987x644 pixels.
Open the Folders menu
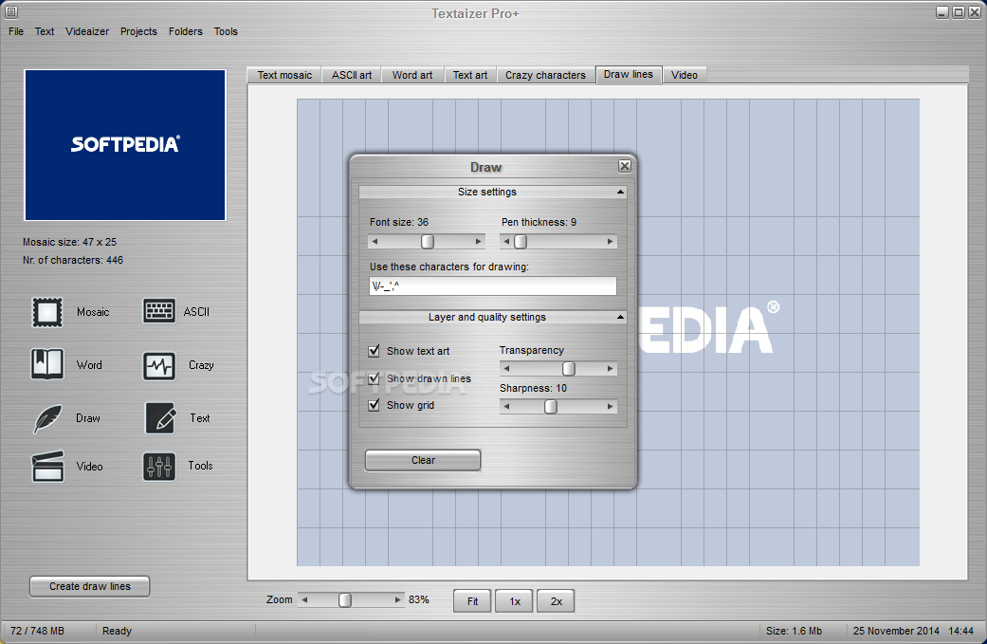point(186,31)
